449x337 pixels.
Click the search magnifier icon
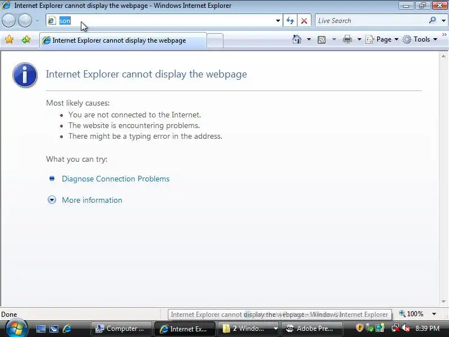(432, 20)
